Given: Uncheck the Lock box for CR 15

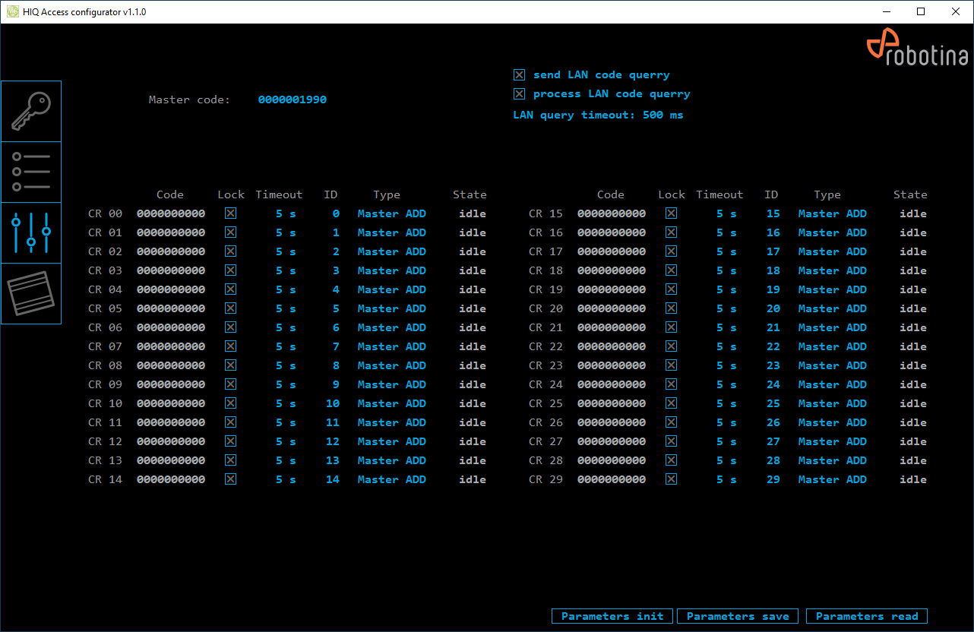Looking at the screenshot, I should click(x=672, y=213).
